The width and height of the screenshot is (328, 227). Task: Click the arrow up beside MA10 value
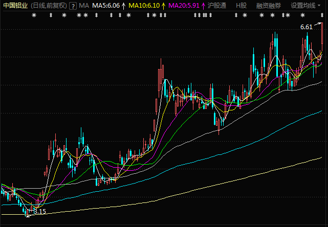[164, 6]
